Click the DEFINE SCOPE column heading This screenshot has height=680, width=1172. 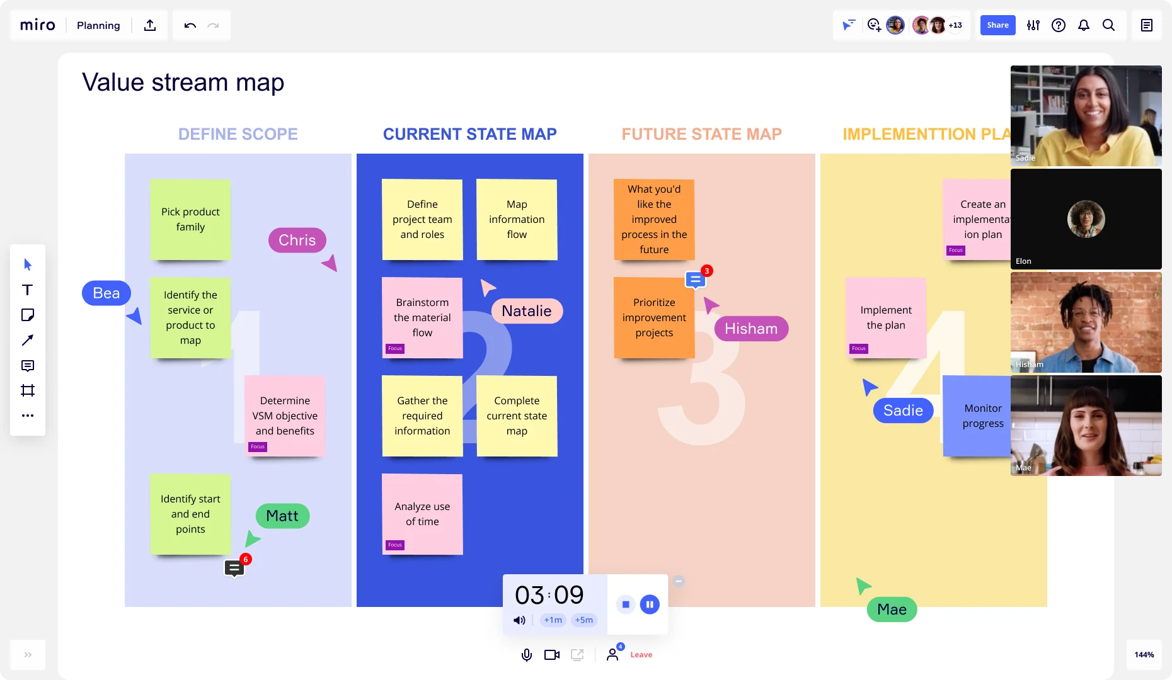tap(238, 134)
